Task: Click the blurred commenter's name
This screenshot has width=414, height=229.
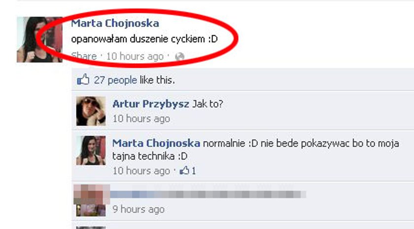Action: tap(208, 194)
